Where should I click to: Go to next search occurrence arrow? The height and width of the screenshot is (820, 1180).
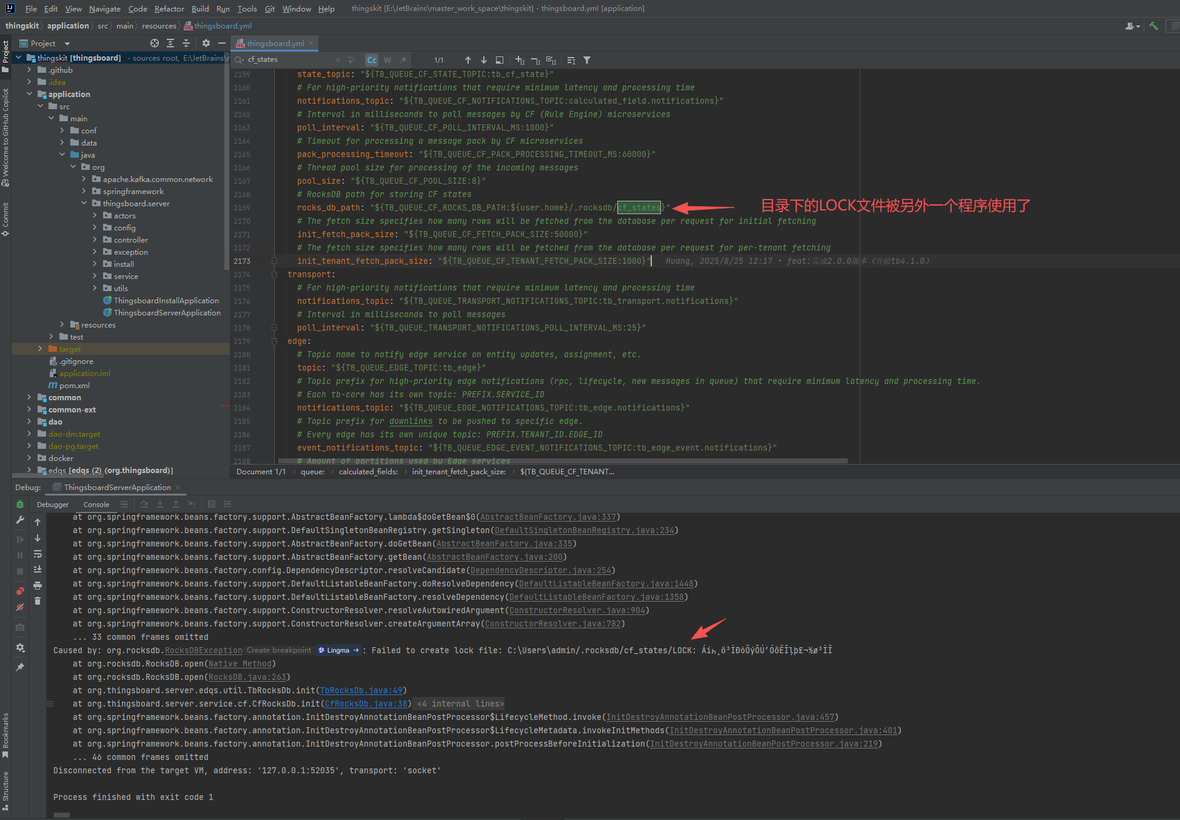[484, 60]
